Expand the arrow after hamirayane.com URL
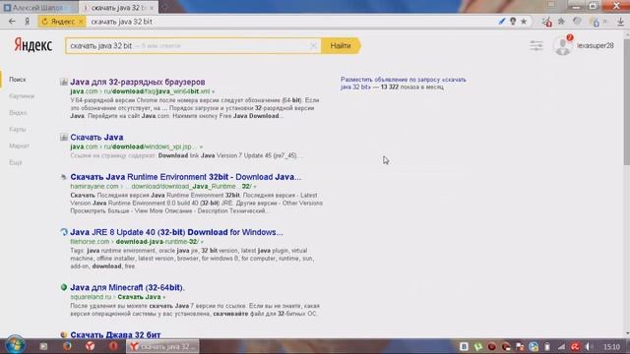Viewport: 630px width, 354px height. (x=254, y=187)
